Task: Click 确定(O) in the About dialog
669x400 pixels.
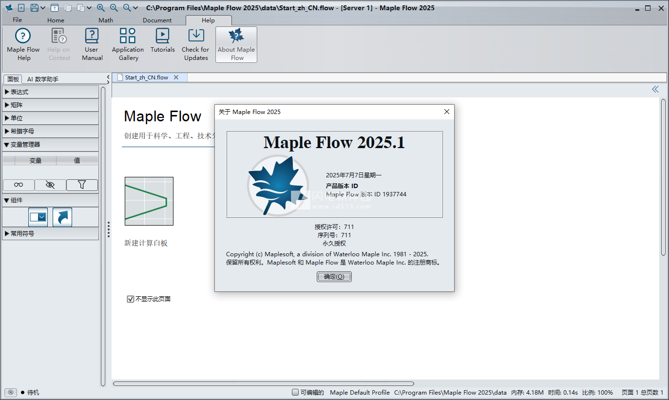Action: click(334, 277)
